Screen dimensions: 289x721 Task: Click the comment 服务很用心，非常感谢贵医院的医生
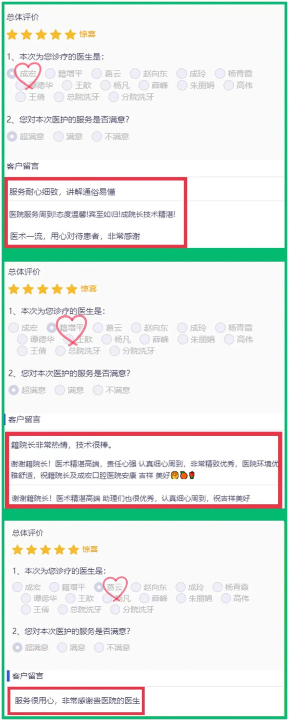click(78, 700)
